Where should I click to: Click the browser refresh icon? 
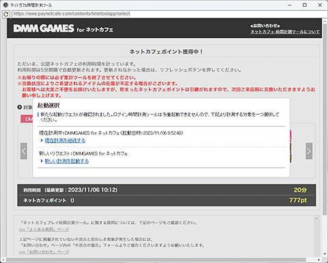pos(6,14)
